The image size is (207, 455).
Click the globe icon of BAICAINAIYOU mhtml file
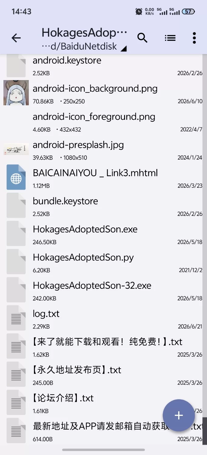coord(16,179)
